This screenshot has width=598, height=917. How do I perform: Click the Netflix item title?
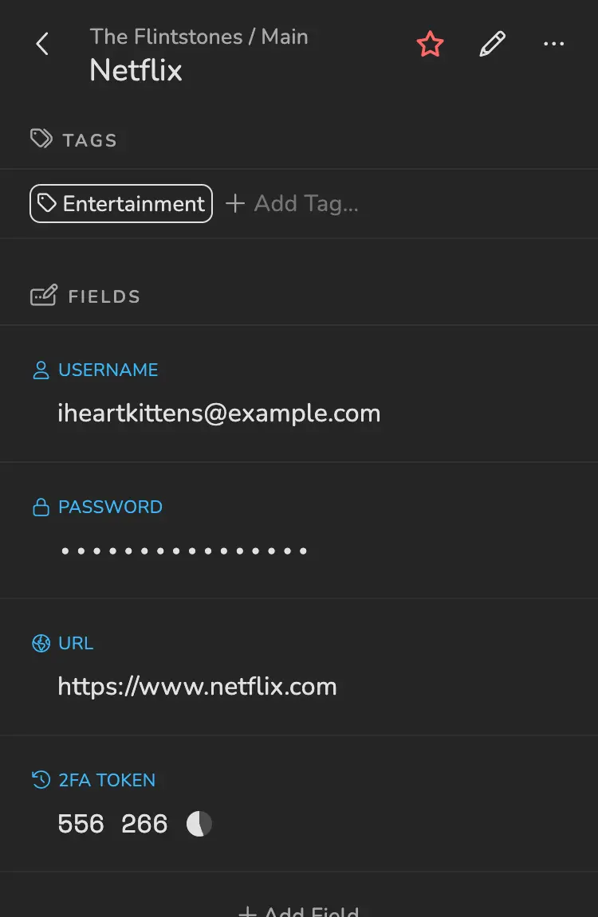tap(136, 71)
